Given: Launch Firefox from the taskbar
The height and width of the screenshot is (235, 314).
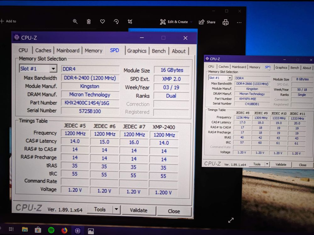Looking at the screenshot, I should [x=64, y=231].
